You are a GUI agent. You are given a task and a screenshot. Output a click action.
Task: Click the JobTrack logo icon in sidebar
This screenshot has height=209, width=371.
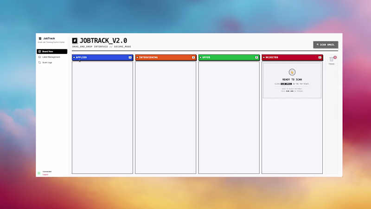pyautogui.click(x=40, y=39)
